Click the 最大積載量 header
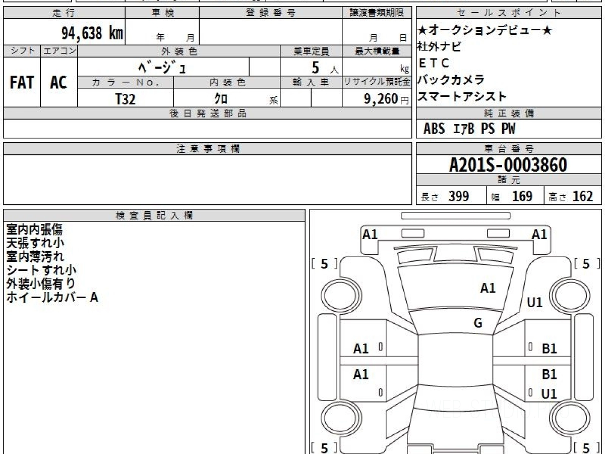Viewport: 605px width, 454px height. pyautogui.click(x=377, y=51)
